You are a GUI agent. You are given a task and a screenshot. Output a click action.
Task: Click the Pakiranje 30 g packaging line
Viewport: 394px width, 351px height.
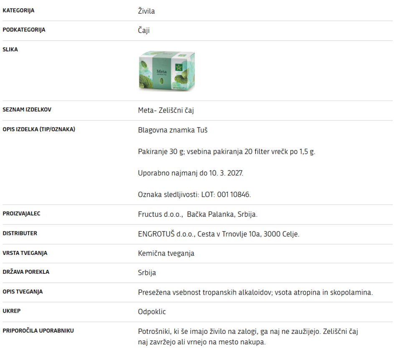tap(226, 151)
